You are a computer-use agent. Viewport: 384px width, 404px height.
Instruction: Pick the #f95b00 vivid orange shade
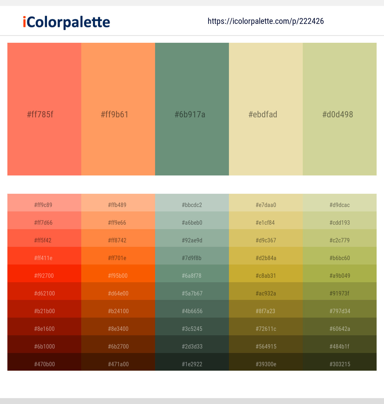tap(118, 275)
